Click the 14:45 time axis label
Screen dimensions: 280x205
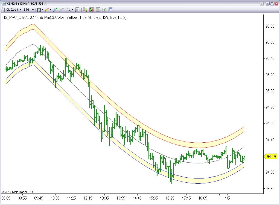(137, 198)
